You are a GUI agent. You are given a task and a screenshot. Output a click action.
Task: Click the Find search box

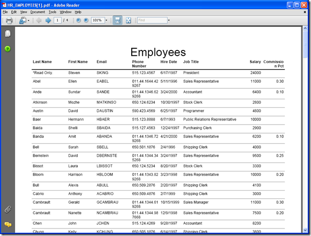pos(152,20)
